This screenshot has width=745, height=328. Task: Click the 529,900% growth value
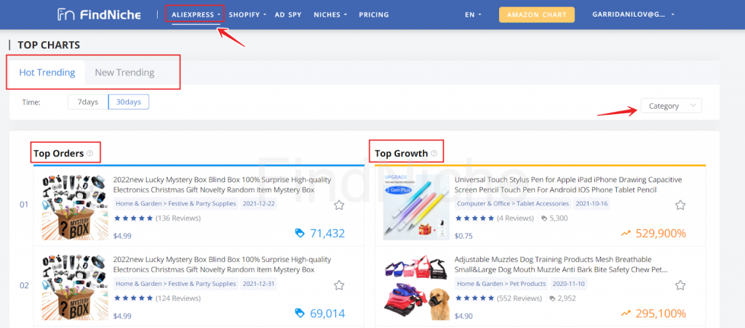661,233
